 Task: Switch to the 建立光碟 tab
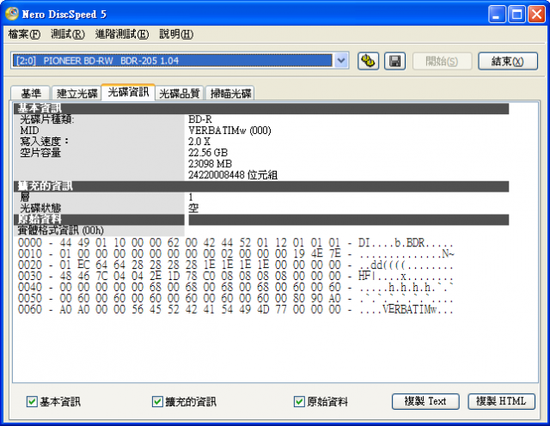(76, 94)
